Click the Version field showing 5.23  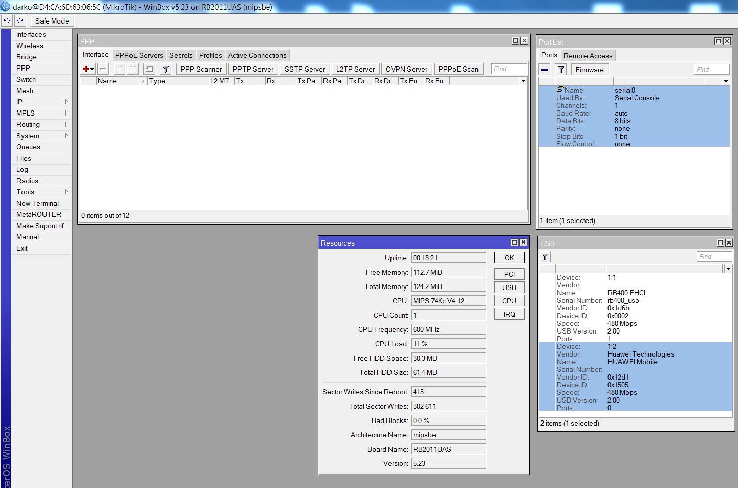pyautogui.click(x=448, y=463)
